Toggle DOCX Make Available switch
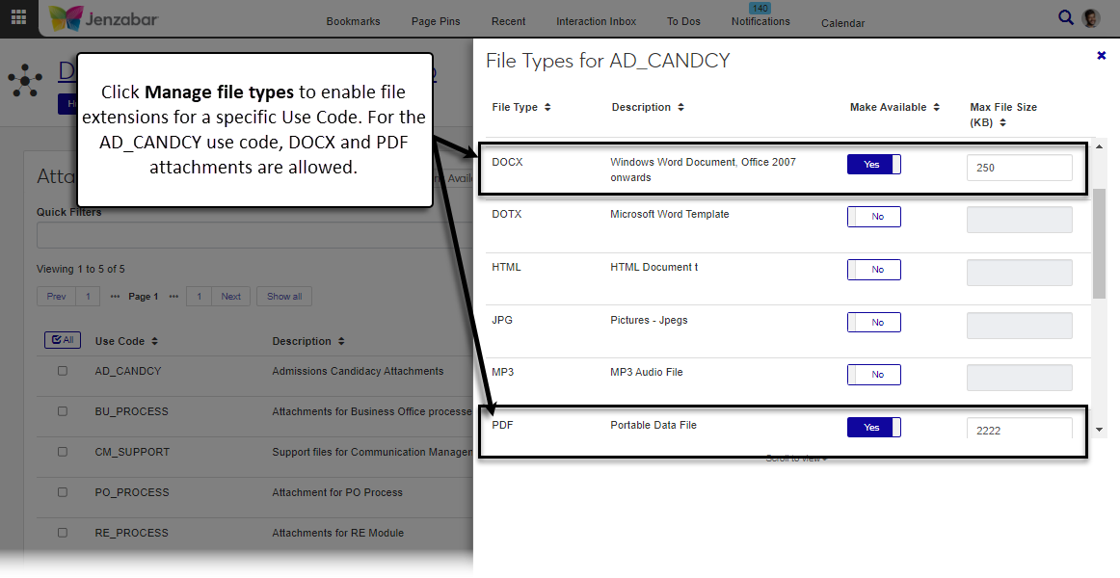 (x=873, y=165)
